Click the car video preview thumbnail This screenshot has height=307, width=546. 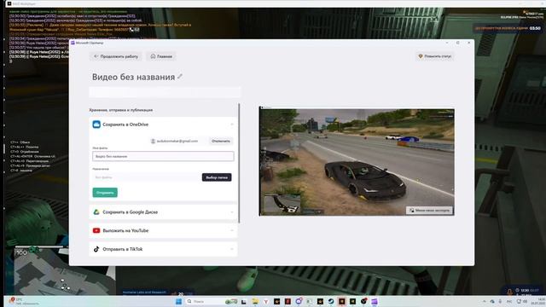pos(357,161)
